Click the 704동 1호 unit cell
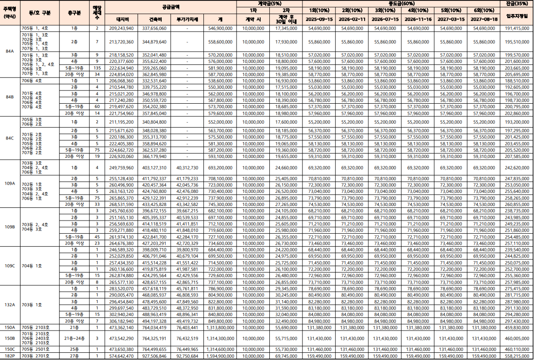534x360 pixels. tap(40, 266)
